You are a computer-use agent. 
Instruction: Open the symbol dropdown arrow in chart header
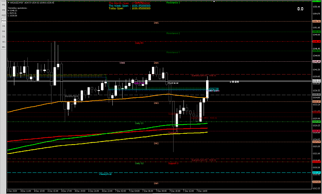[9, 3]
